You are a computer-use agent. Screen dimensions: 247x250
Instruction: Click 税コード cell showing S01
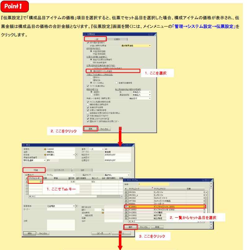click(x=96, y=181)
